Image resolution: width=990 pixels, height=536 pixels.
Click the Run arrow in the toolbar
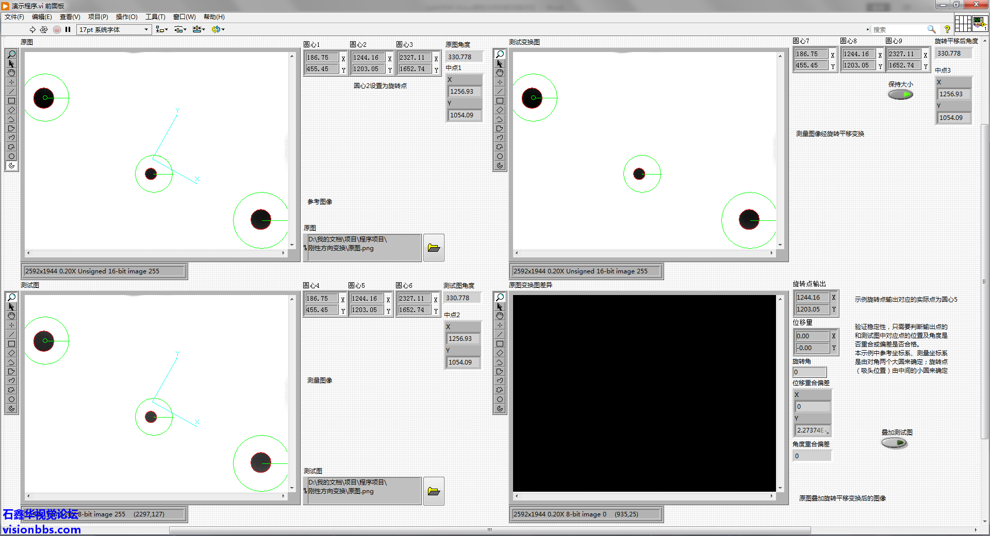32,29
